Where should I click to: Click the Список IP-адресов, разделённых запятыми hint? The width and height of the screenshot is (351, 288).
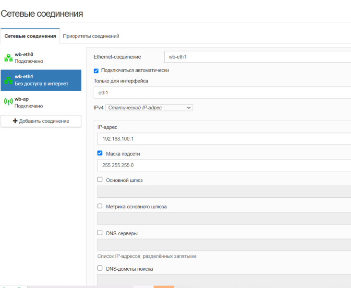click(x=147, y=256)
